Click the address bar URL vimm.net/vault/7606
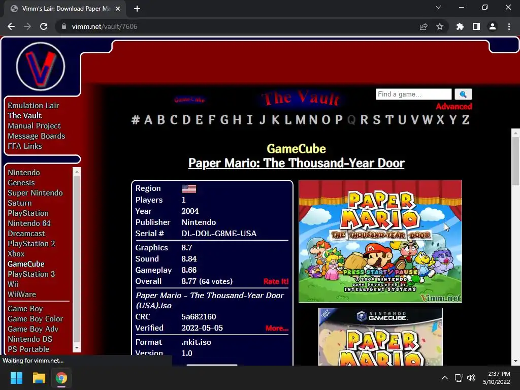Viewport: 520px width, 390px height. click(x=105, y=26)
